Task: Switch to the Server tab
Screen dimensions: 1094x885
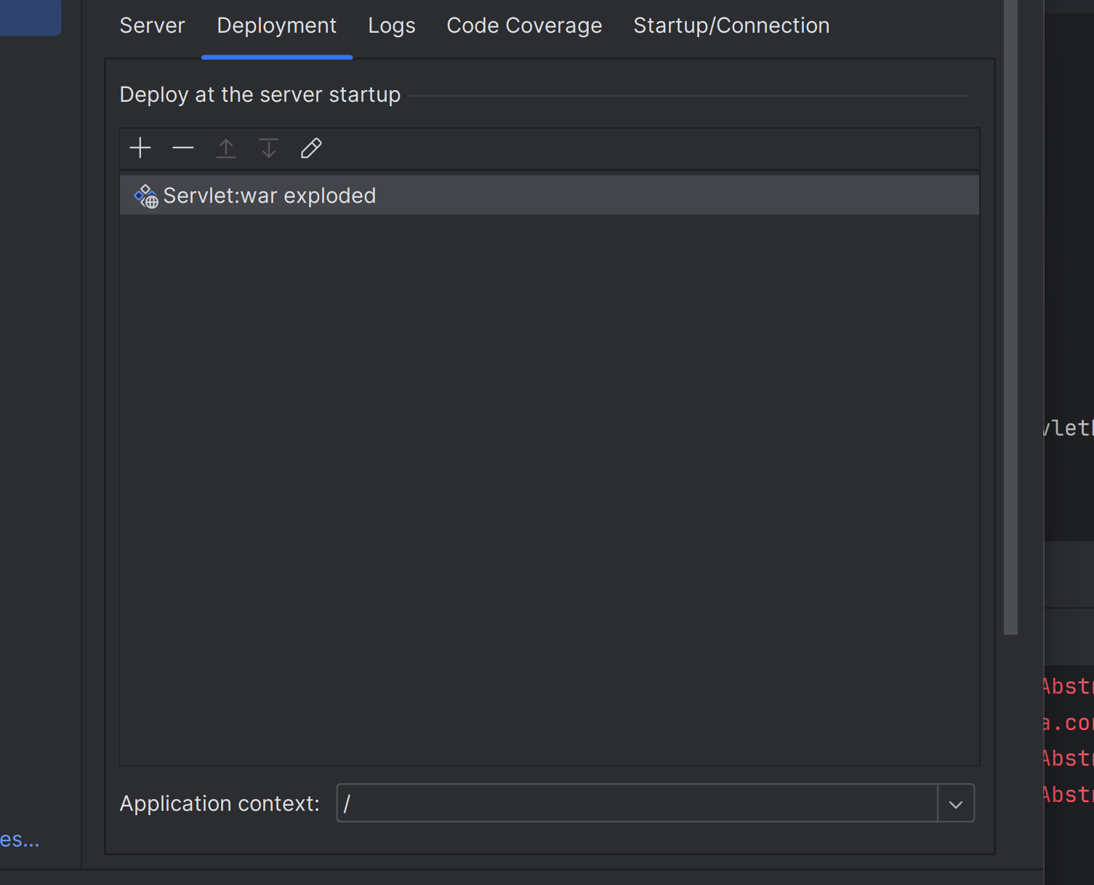Action: click(x=152, y=25)
